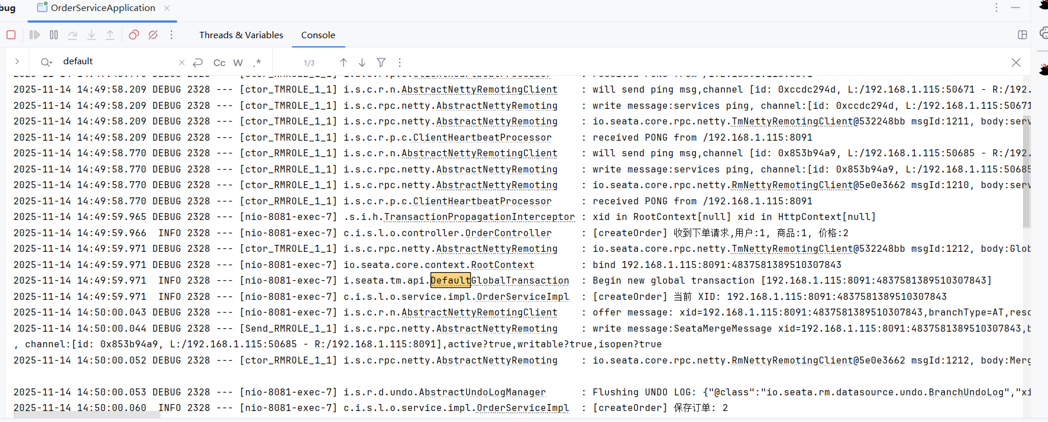Screen dimensions: 1048x422
Task: Open OrderServiceImpl link at 14:50:00.060
Action: coord(523,408)
